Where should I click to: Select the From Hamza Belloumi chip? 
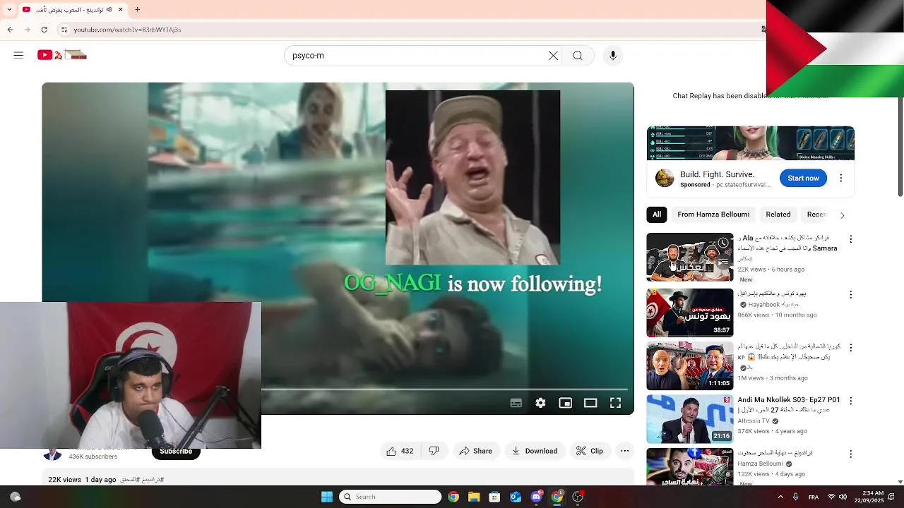point(713,214)
